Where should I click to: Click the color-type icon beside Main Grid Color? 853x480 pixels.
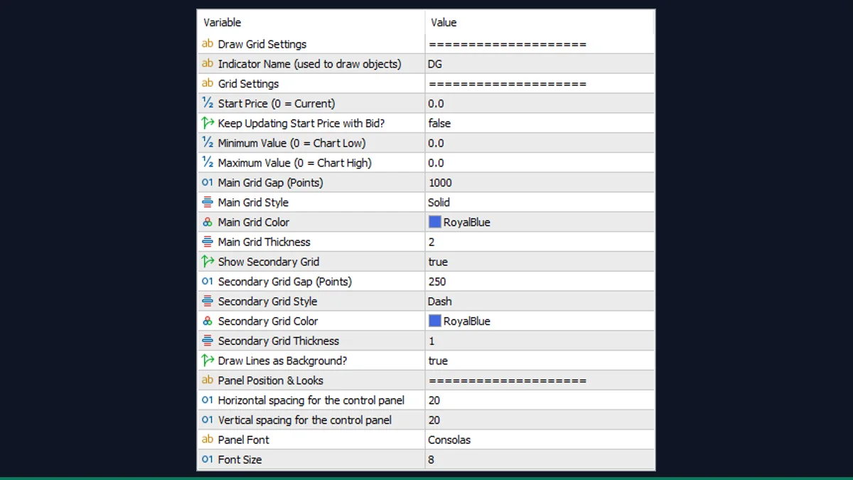click(208, 222)
